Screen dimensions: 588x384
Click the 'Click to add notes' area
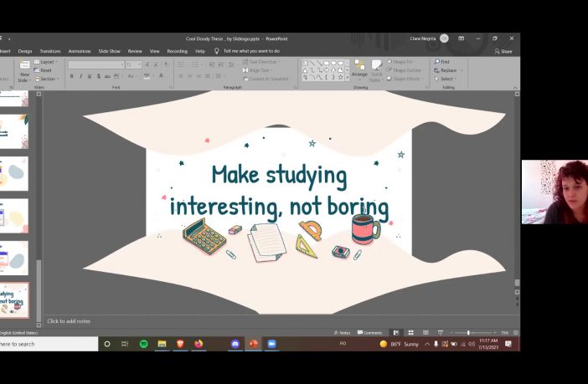pyautogui.click(x=69, y=321)
